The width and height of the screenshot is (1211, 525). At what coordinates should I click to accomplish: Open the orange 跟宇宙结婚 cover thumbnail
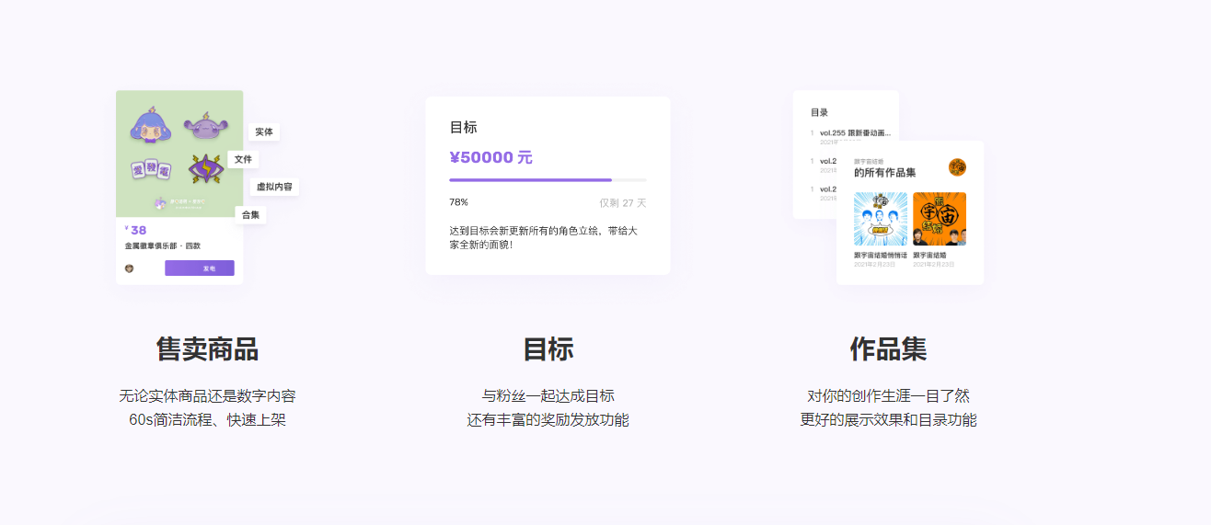pos(940,219)
